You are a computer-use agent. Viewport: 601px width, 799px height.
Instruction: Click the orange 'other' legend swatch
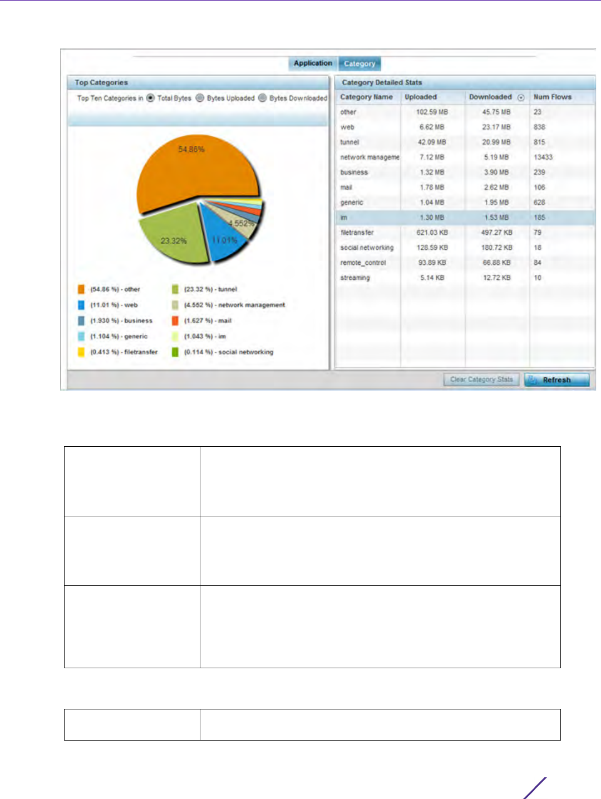click(x=81, y=289)
